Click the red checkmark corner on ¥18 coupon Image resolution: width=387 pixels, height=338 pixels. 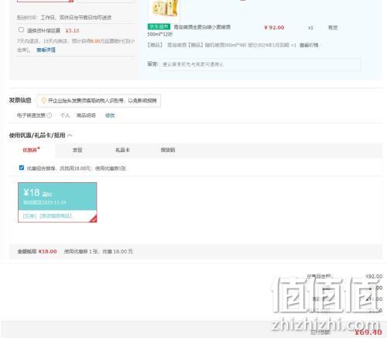point(94,219)
